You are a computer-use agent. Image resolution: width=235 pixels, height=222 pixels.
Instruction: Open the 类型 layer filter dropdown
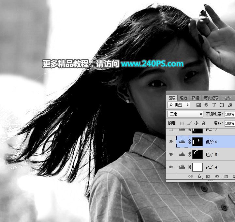[179, 105]
